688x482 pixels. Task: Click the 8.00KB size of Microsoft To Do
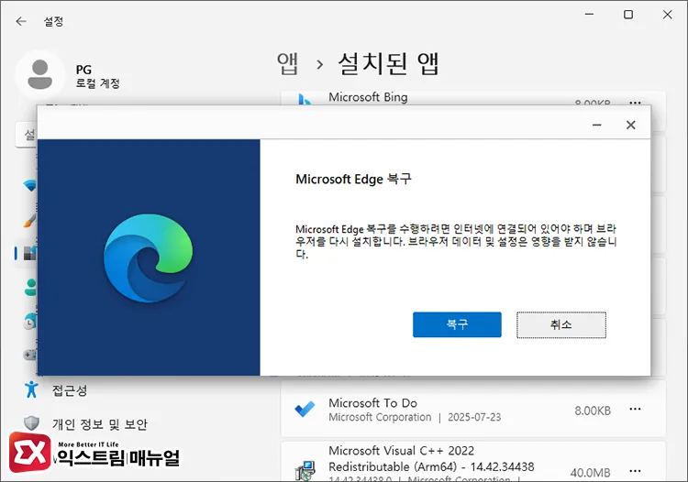point(593,411)
